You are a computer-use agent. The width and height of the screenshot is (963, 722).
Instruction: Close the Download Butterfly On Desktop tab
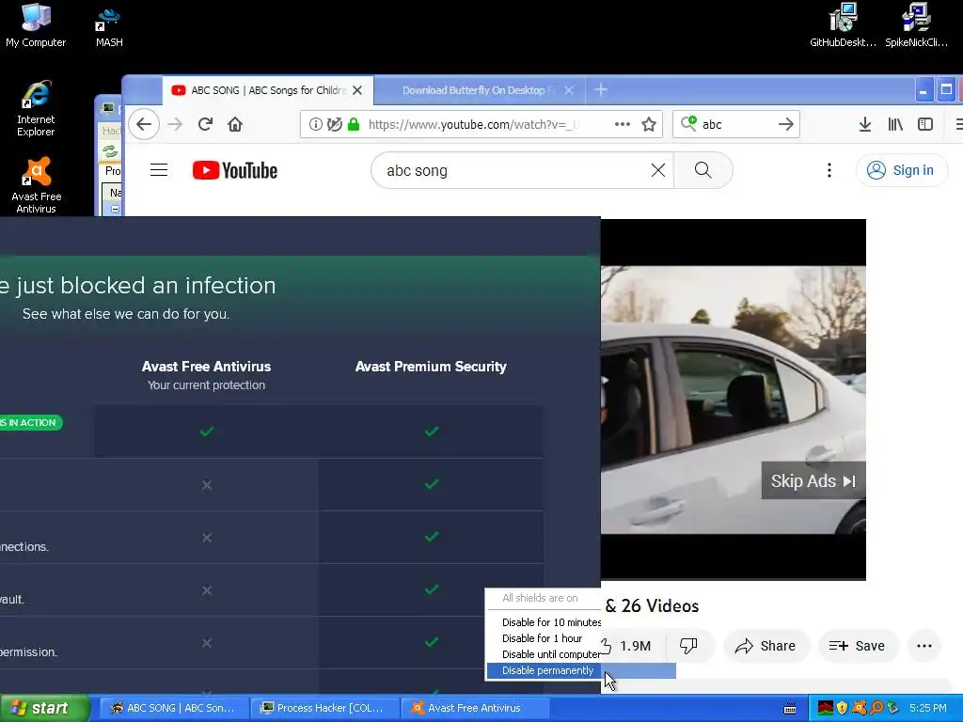coord(569,90)
